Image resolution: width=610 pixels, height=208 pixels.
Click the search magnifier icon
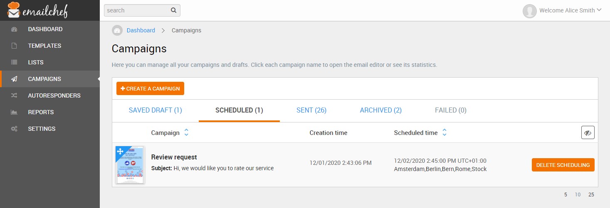[x=174, y=10]
